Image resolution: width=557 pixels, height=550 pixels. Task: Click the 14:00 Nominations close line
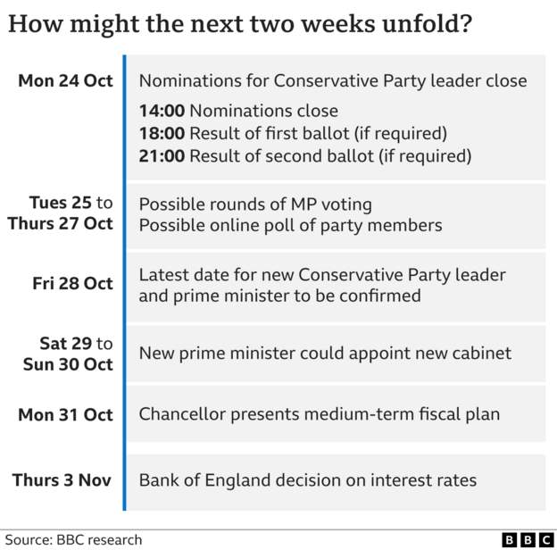(238, 111)
